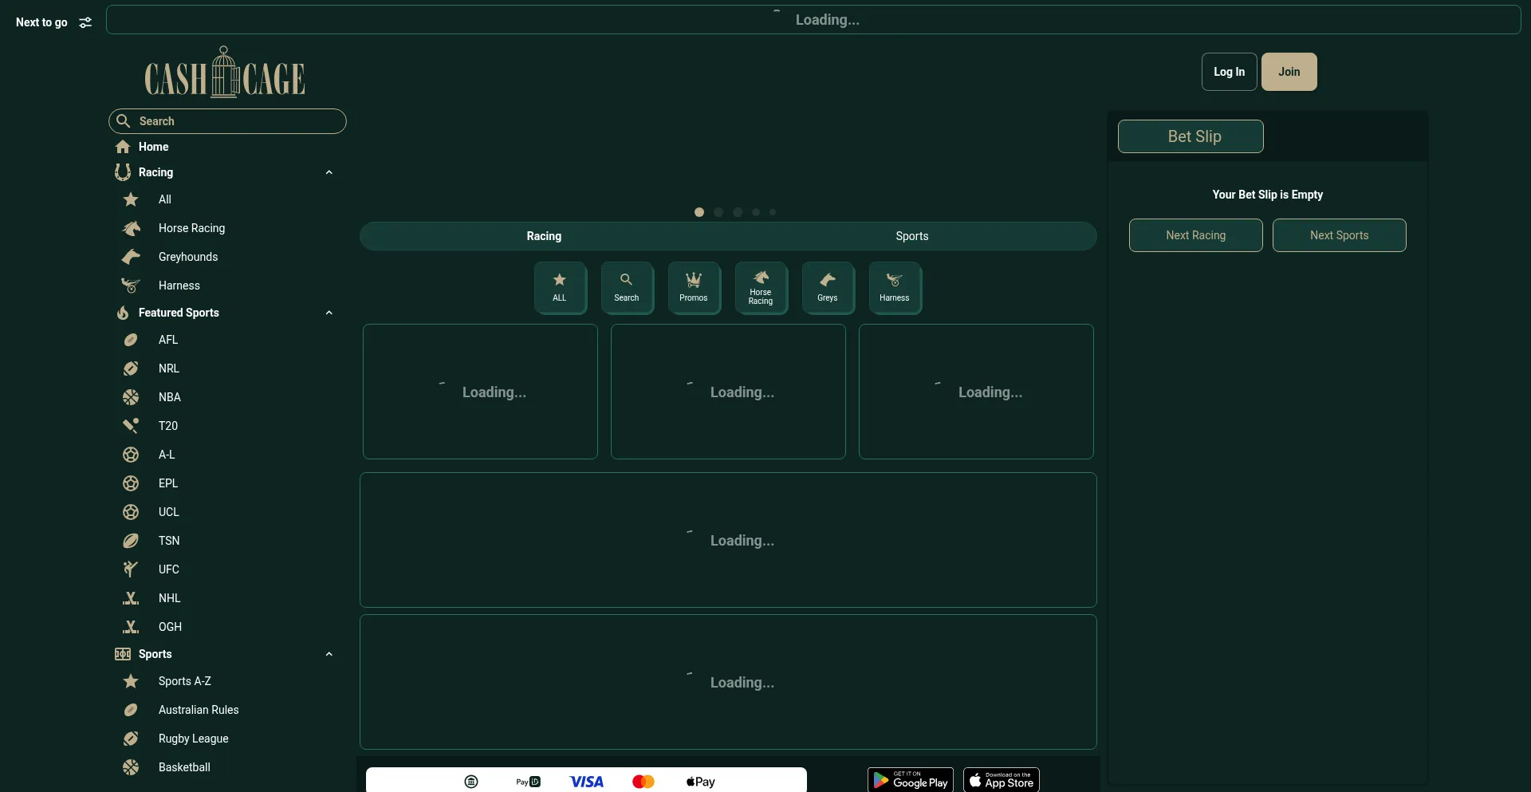Open the Sports A-Z link
1531x792 pixels.
(184, 681)
